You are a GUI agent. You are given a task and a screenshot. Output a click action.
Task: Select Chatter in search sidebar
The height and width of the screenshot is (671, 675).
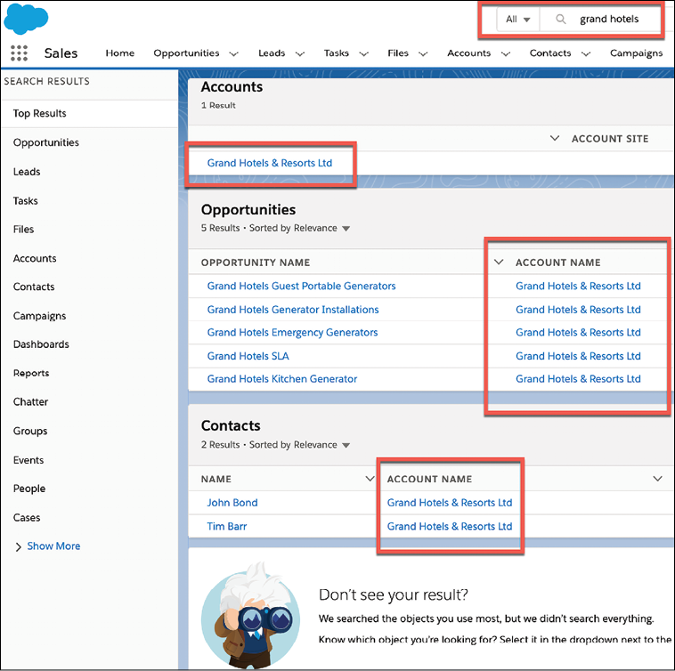(x=30, y=401)
